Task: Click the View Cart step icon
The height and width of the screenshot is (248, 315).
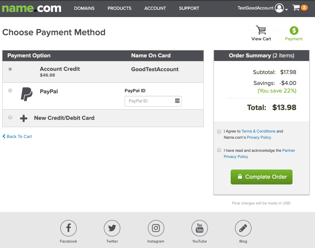Action: pos(261,30)
